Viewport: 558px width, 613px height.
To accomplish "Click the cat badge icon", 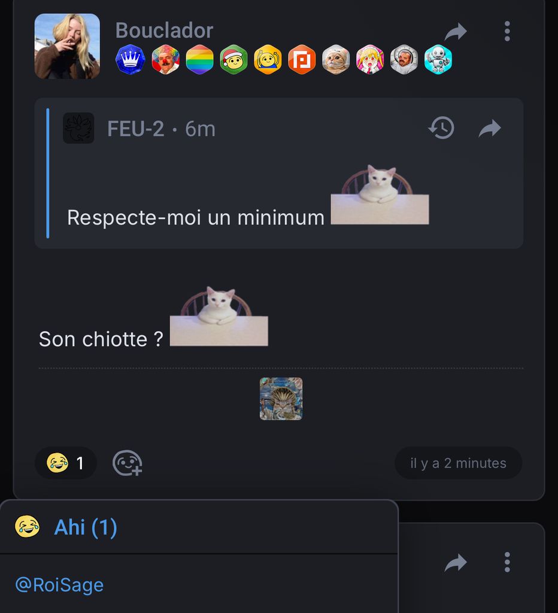I will 336,59.
